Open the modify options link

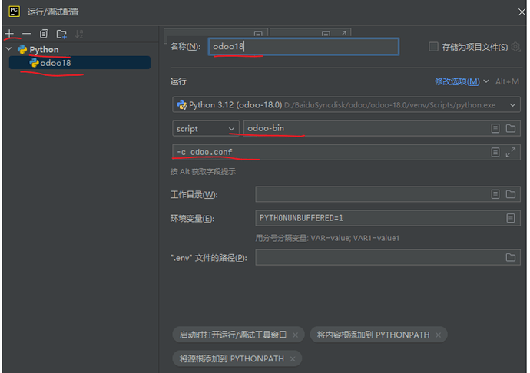click(x=457, y=81)
